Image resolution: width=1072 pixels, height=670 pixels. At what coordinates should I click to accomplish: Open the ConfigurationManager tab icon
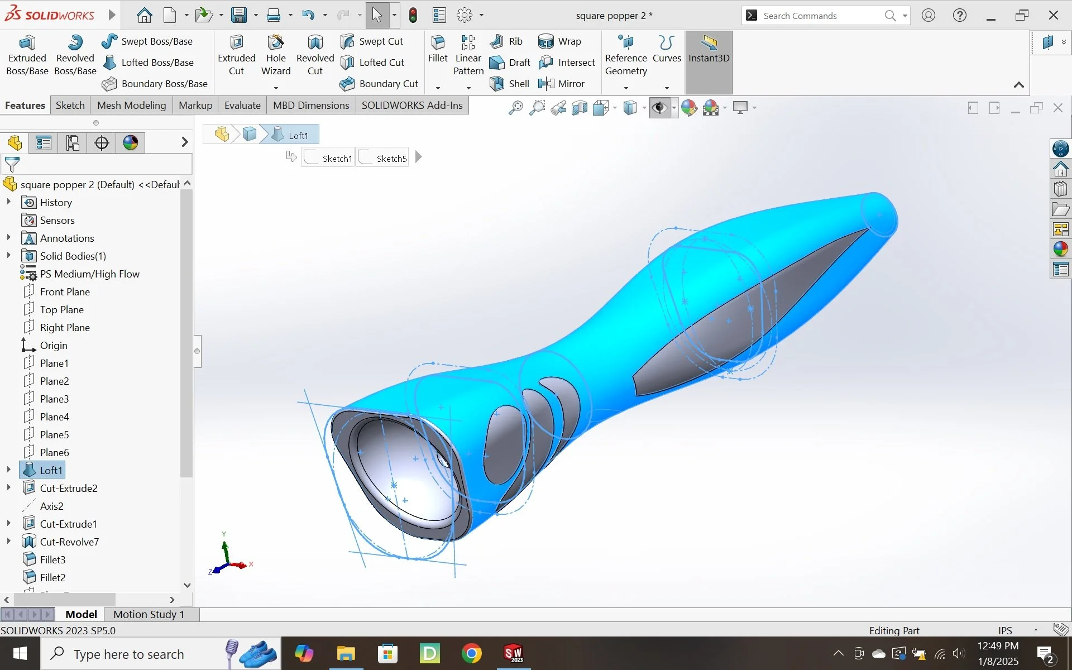pos(73,143)
